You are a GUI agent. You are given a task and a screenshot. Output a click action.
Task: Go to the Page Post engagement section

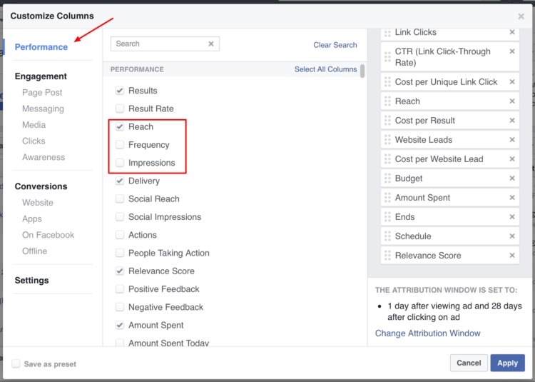tap(42, 93)
